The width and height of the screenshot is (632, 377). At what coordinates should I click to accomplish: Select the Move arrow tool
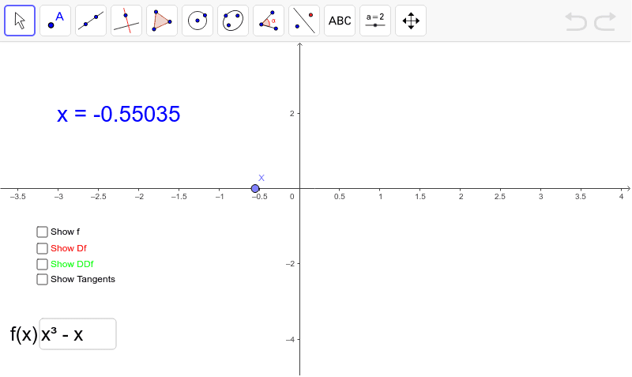click(x=20, y=21)
